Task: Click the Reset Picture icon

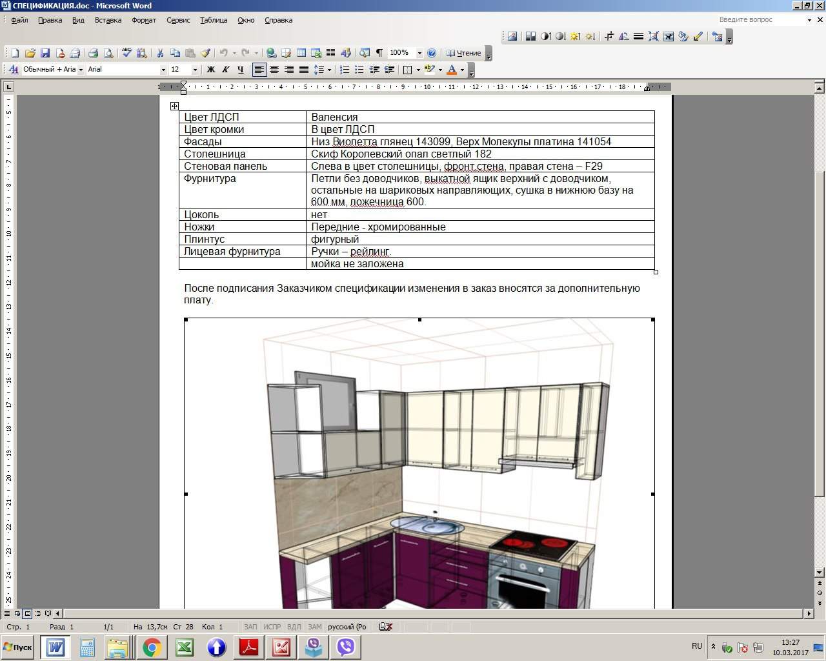Action: coord(717,37)
